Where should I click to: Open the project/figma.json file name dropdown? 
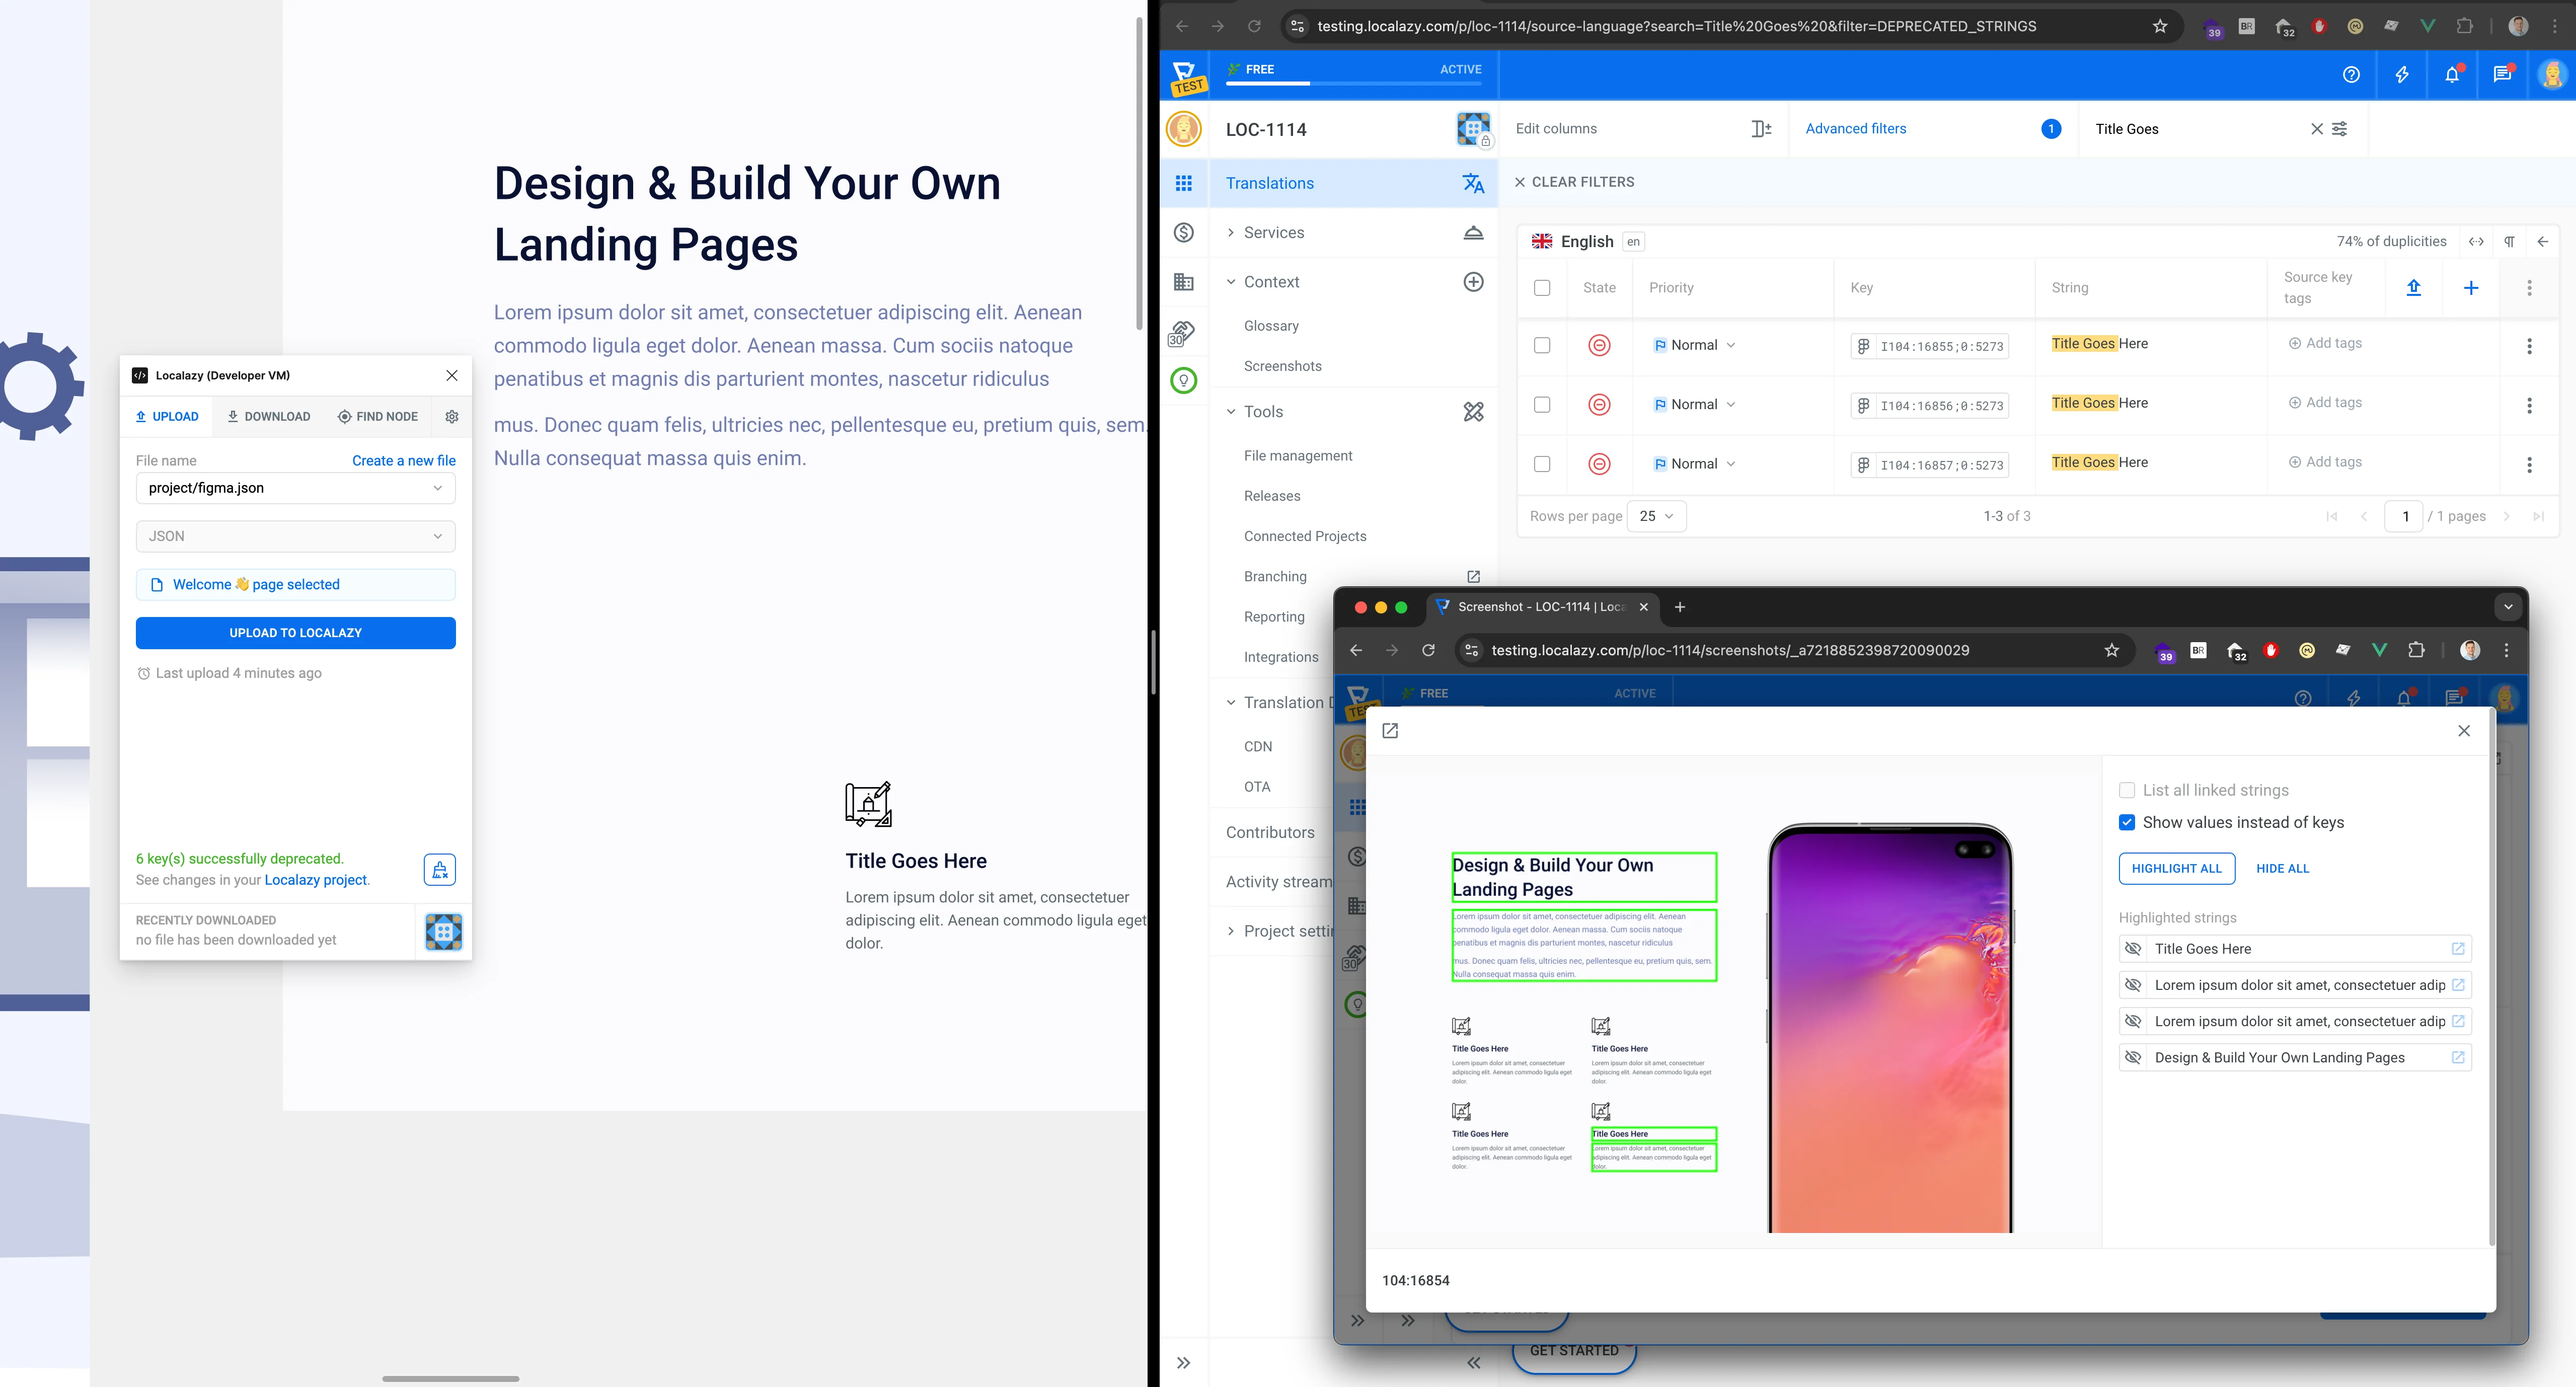coord(296,488)
